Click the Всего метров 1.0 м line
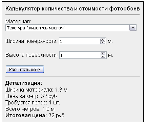This screenshot has height=124, width=145. [30, 109]
